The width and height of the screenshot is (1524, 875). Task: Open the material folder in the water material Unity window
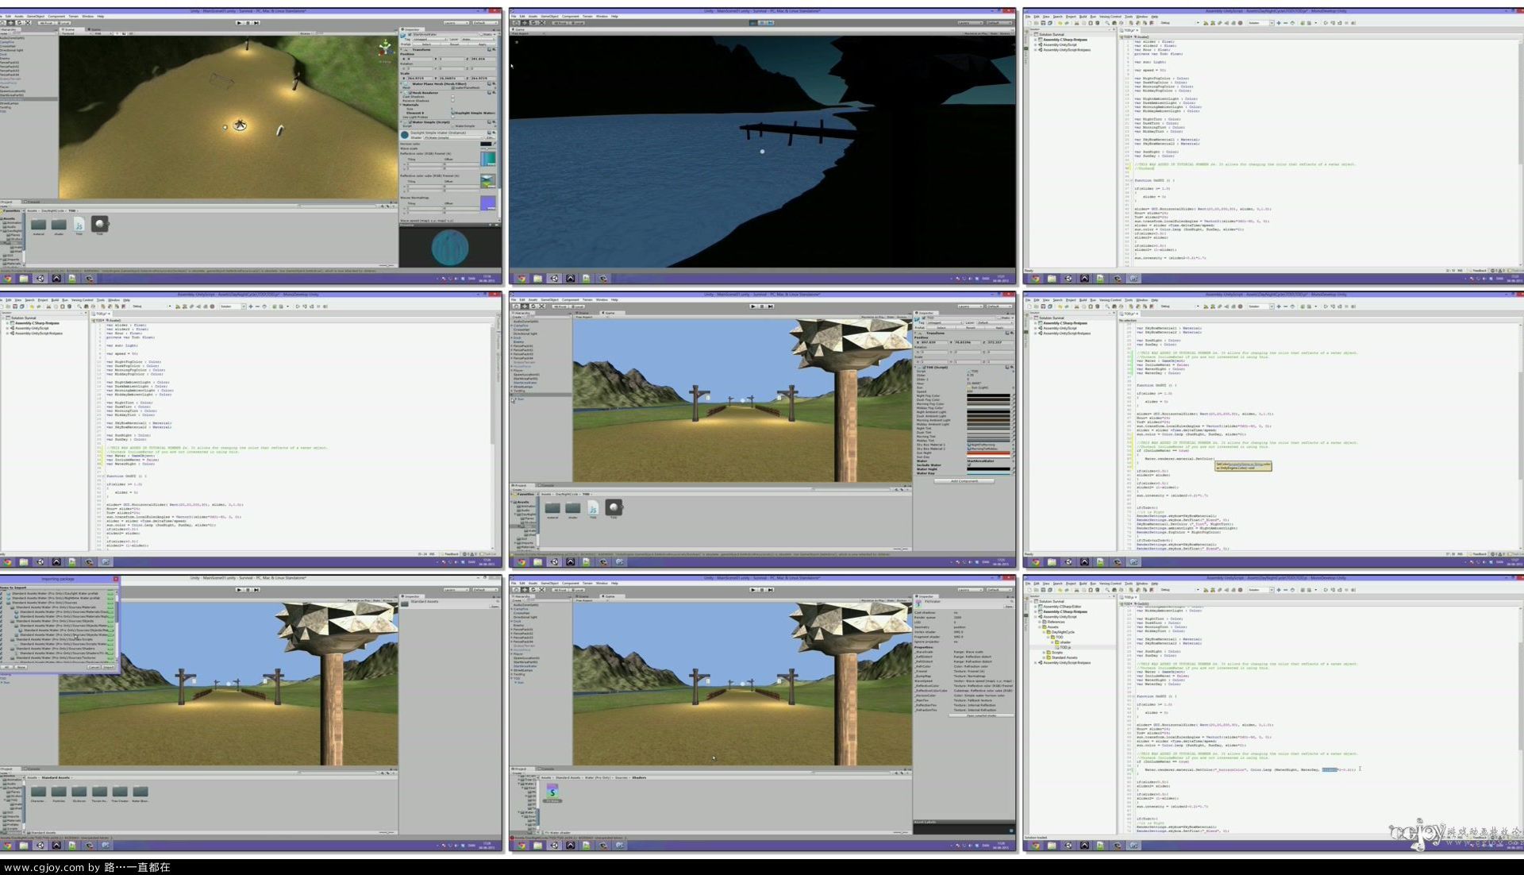coord(38,226)
